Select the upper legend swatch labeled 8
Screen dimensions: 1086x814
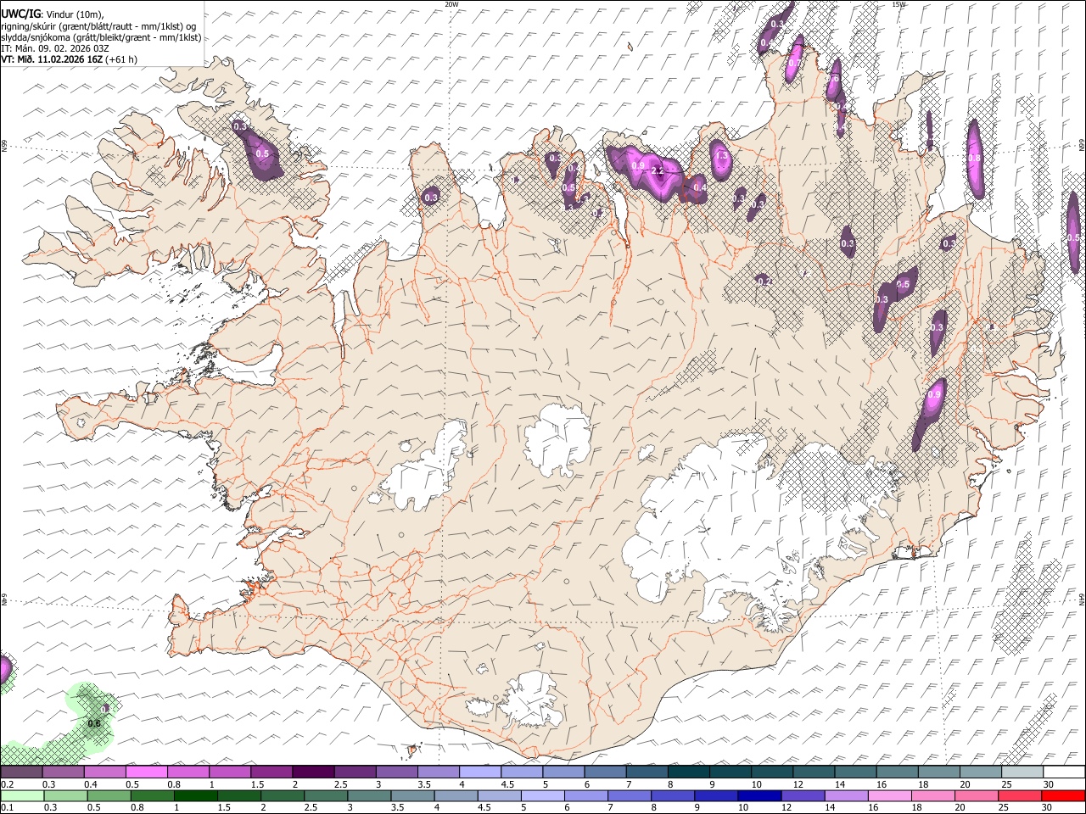(x=688, y=772)
